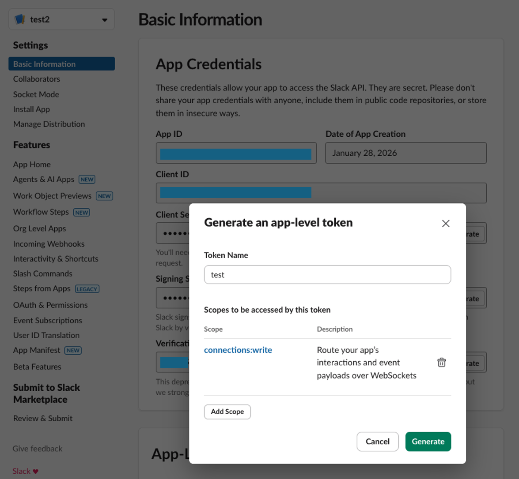The image size is (519, 479).
Task: Open Socket Mode settings
Action: pos(36,94)
